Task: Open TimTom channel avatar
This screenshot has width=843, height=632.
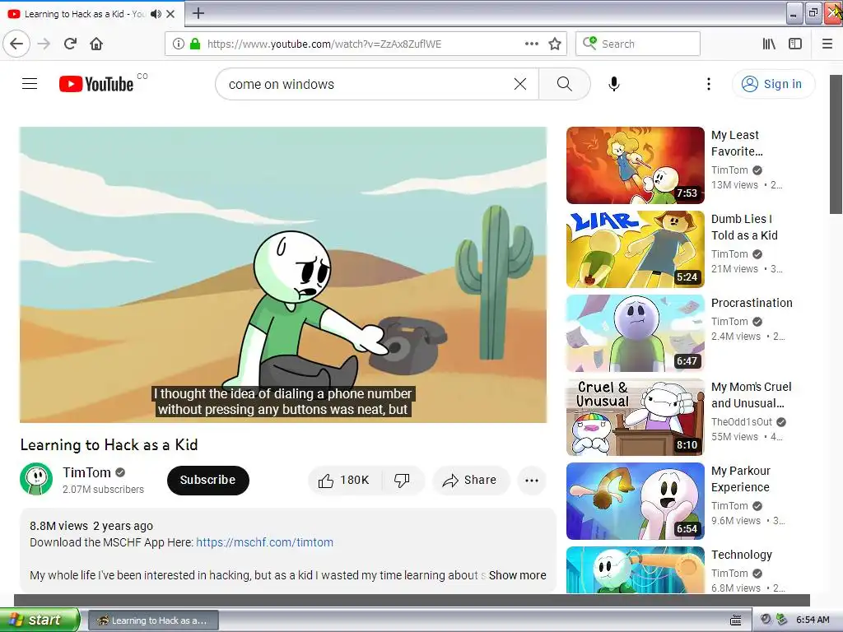Action: (x=36, y=479)
